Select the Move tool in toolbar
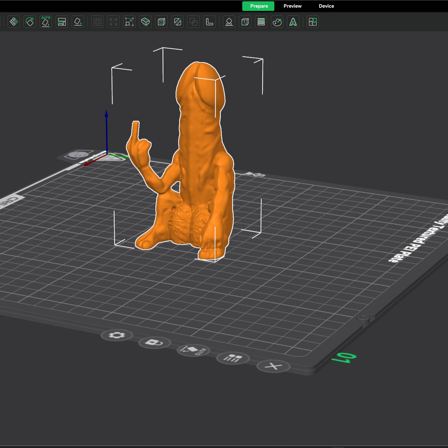448x448 pixels. (13, 22)
